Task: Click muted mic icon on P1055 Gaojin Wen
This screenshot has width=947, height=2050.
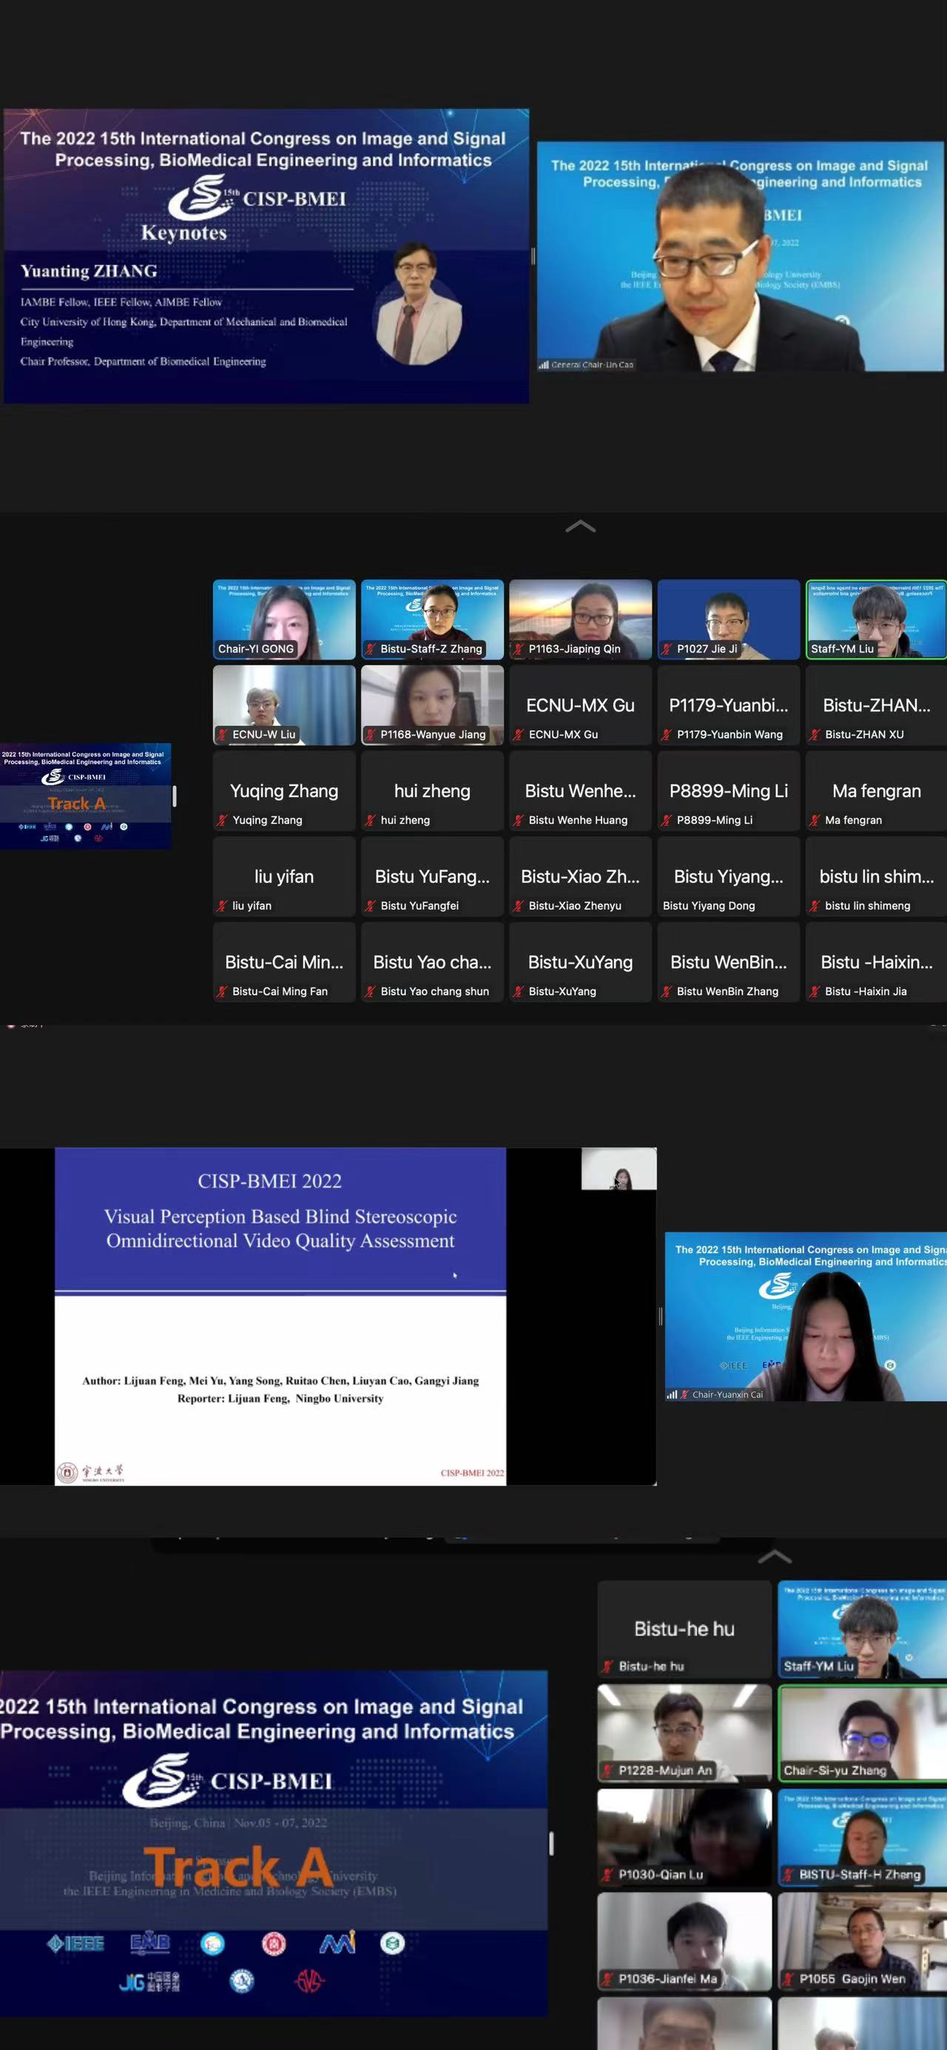Action: coord(789,1978)
